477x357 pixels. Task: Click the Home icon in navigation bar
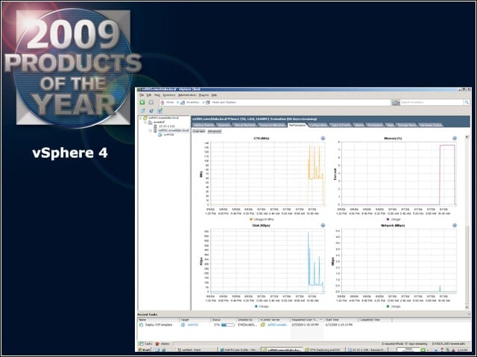162,103
